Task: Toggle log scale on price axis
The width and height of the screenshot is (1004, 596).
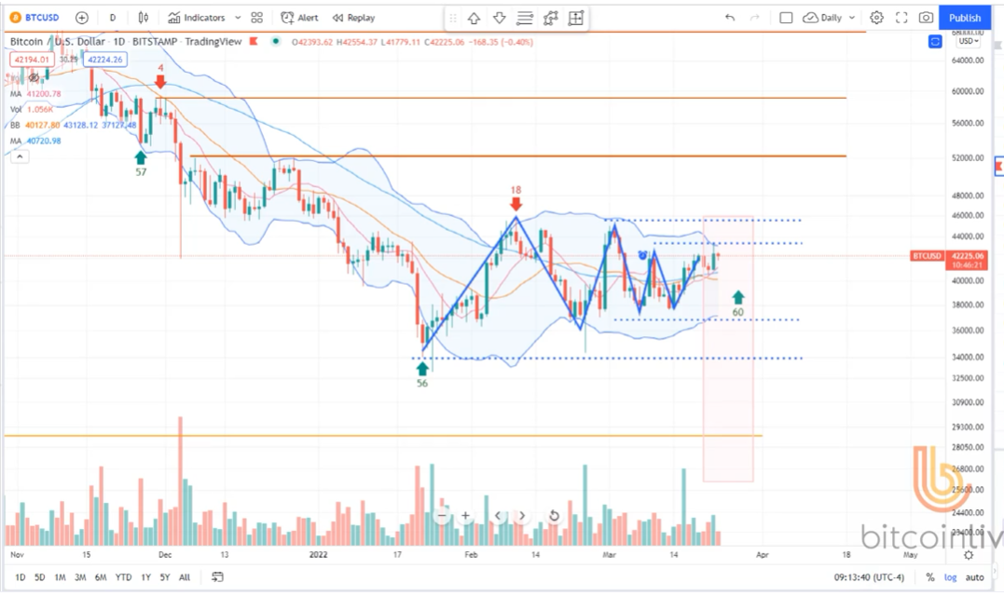Action: tap(950, 577)
